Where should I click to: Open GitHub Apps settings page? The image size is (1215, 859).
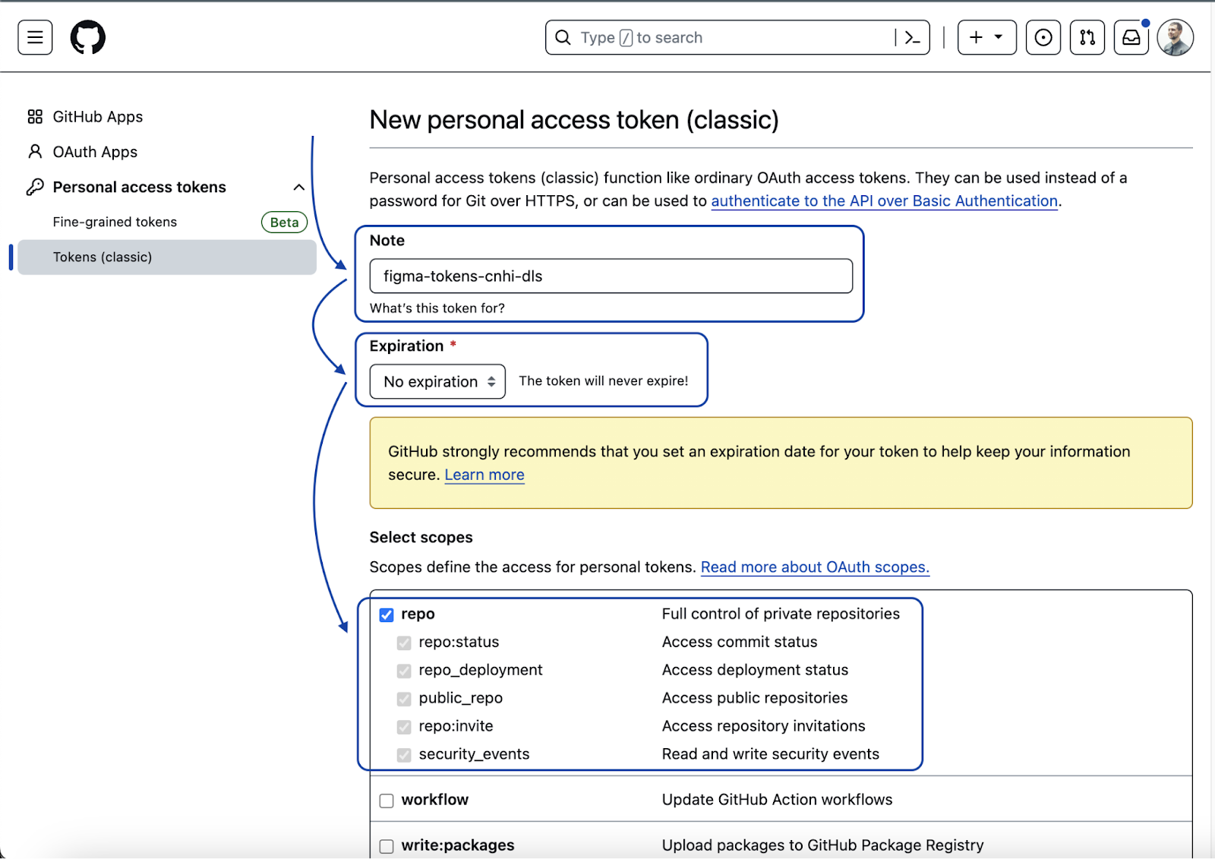[97, 117]
